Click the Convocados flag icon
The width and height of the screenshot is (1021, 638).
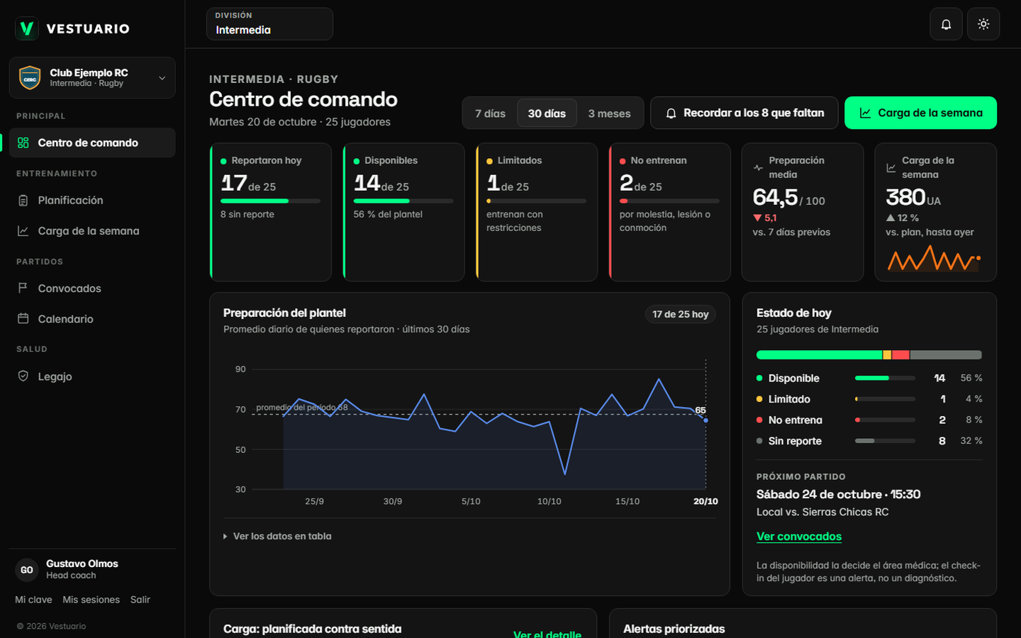23,289
